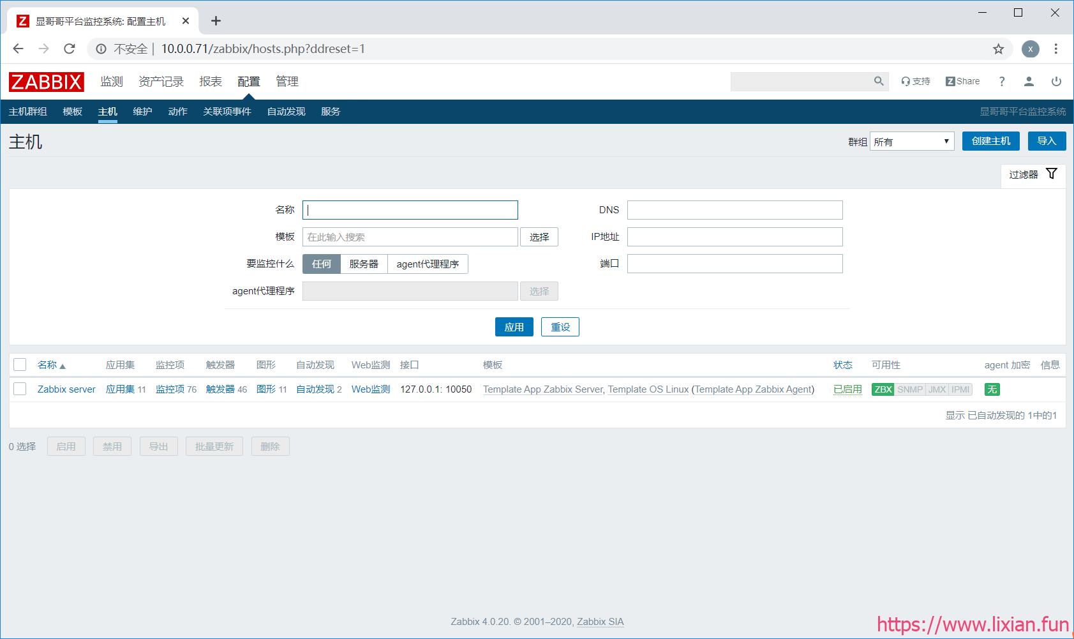Screen dimensions: 1074x639
Task: Focus the IP地址 filter input
Action: (x=735, y=237)
